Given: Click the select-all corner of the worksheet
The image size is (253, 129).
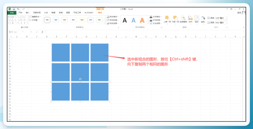Looking at the screenshot, I should coord(10,37).
